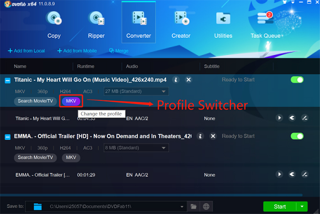Click Search Movie/TV for Titanic
The height and width of the screenshot is (214, 320).
[35, 101]
